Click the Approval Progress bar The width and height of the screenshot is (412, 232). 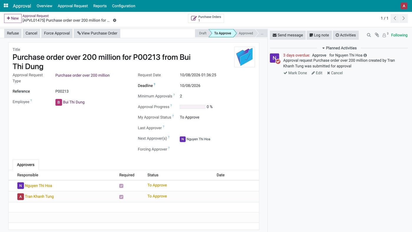[x=192, y=107]
